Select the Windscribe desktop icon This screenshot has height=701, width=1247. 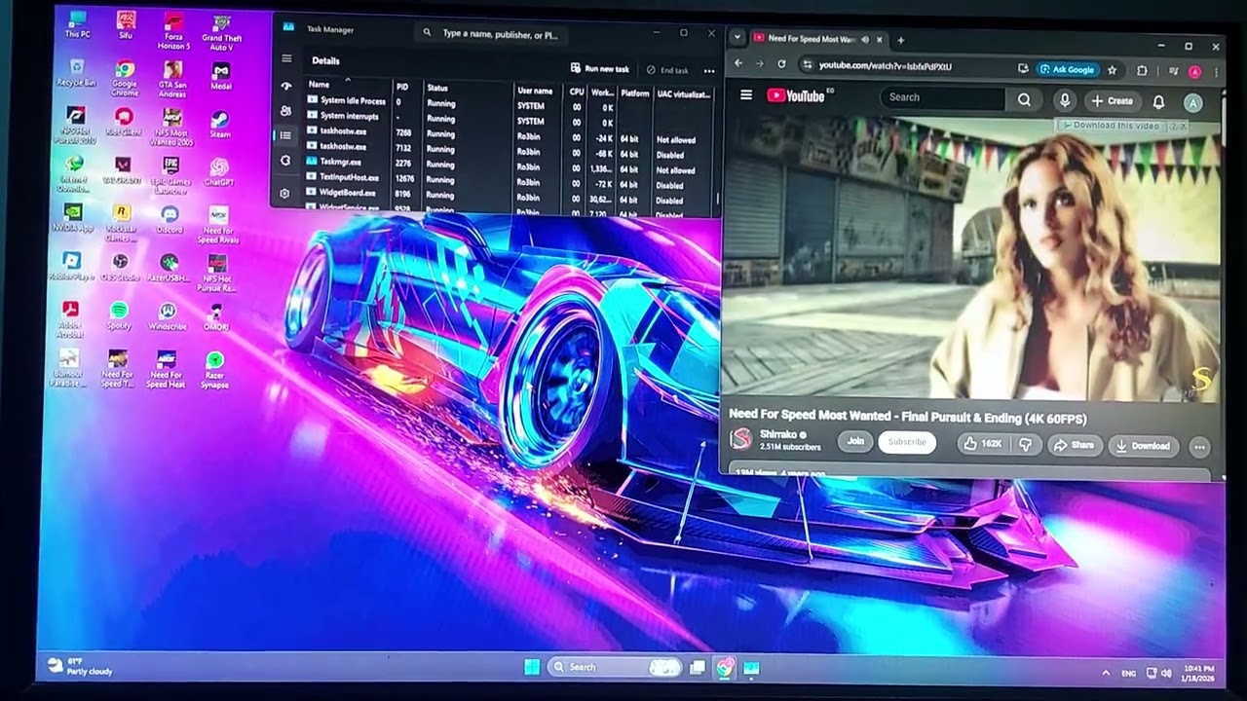(x=168, y=316)
